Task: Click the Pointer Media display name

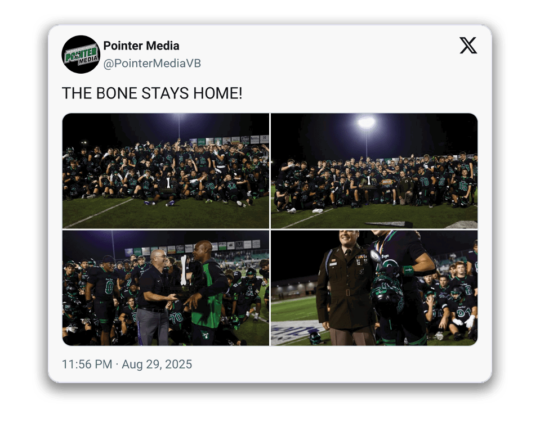Action: click(x=141, y=46)
